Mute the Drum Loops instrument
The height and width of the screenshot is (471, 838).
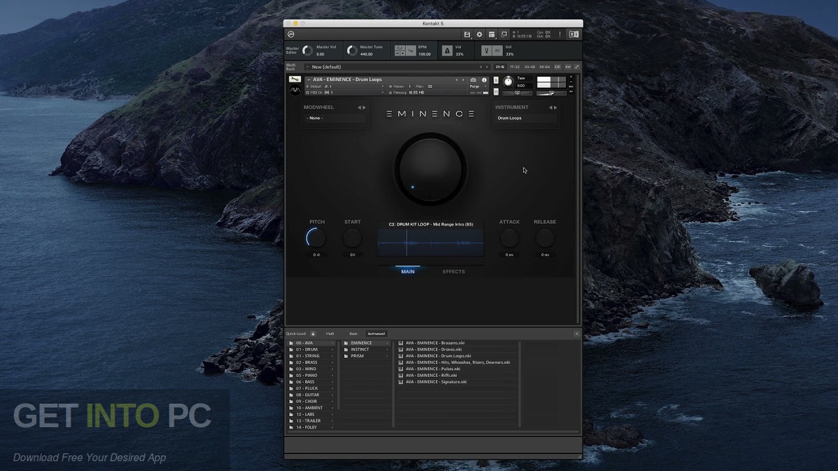496,92
